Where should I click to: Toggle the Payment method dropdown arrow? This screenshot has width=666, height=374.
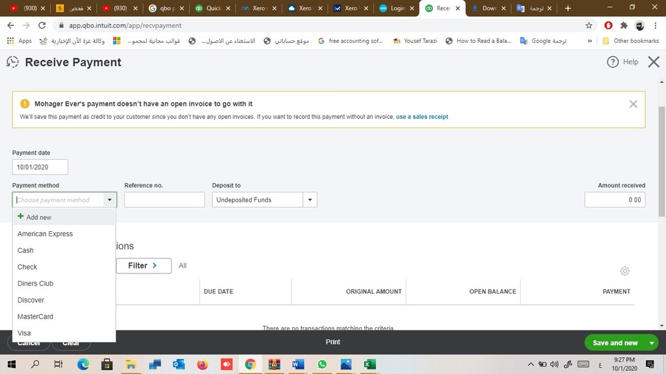[x=109, y=200]
